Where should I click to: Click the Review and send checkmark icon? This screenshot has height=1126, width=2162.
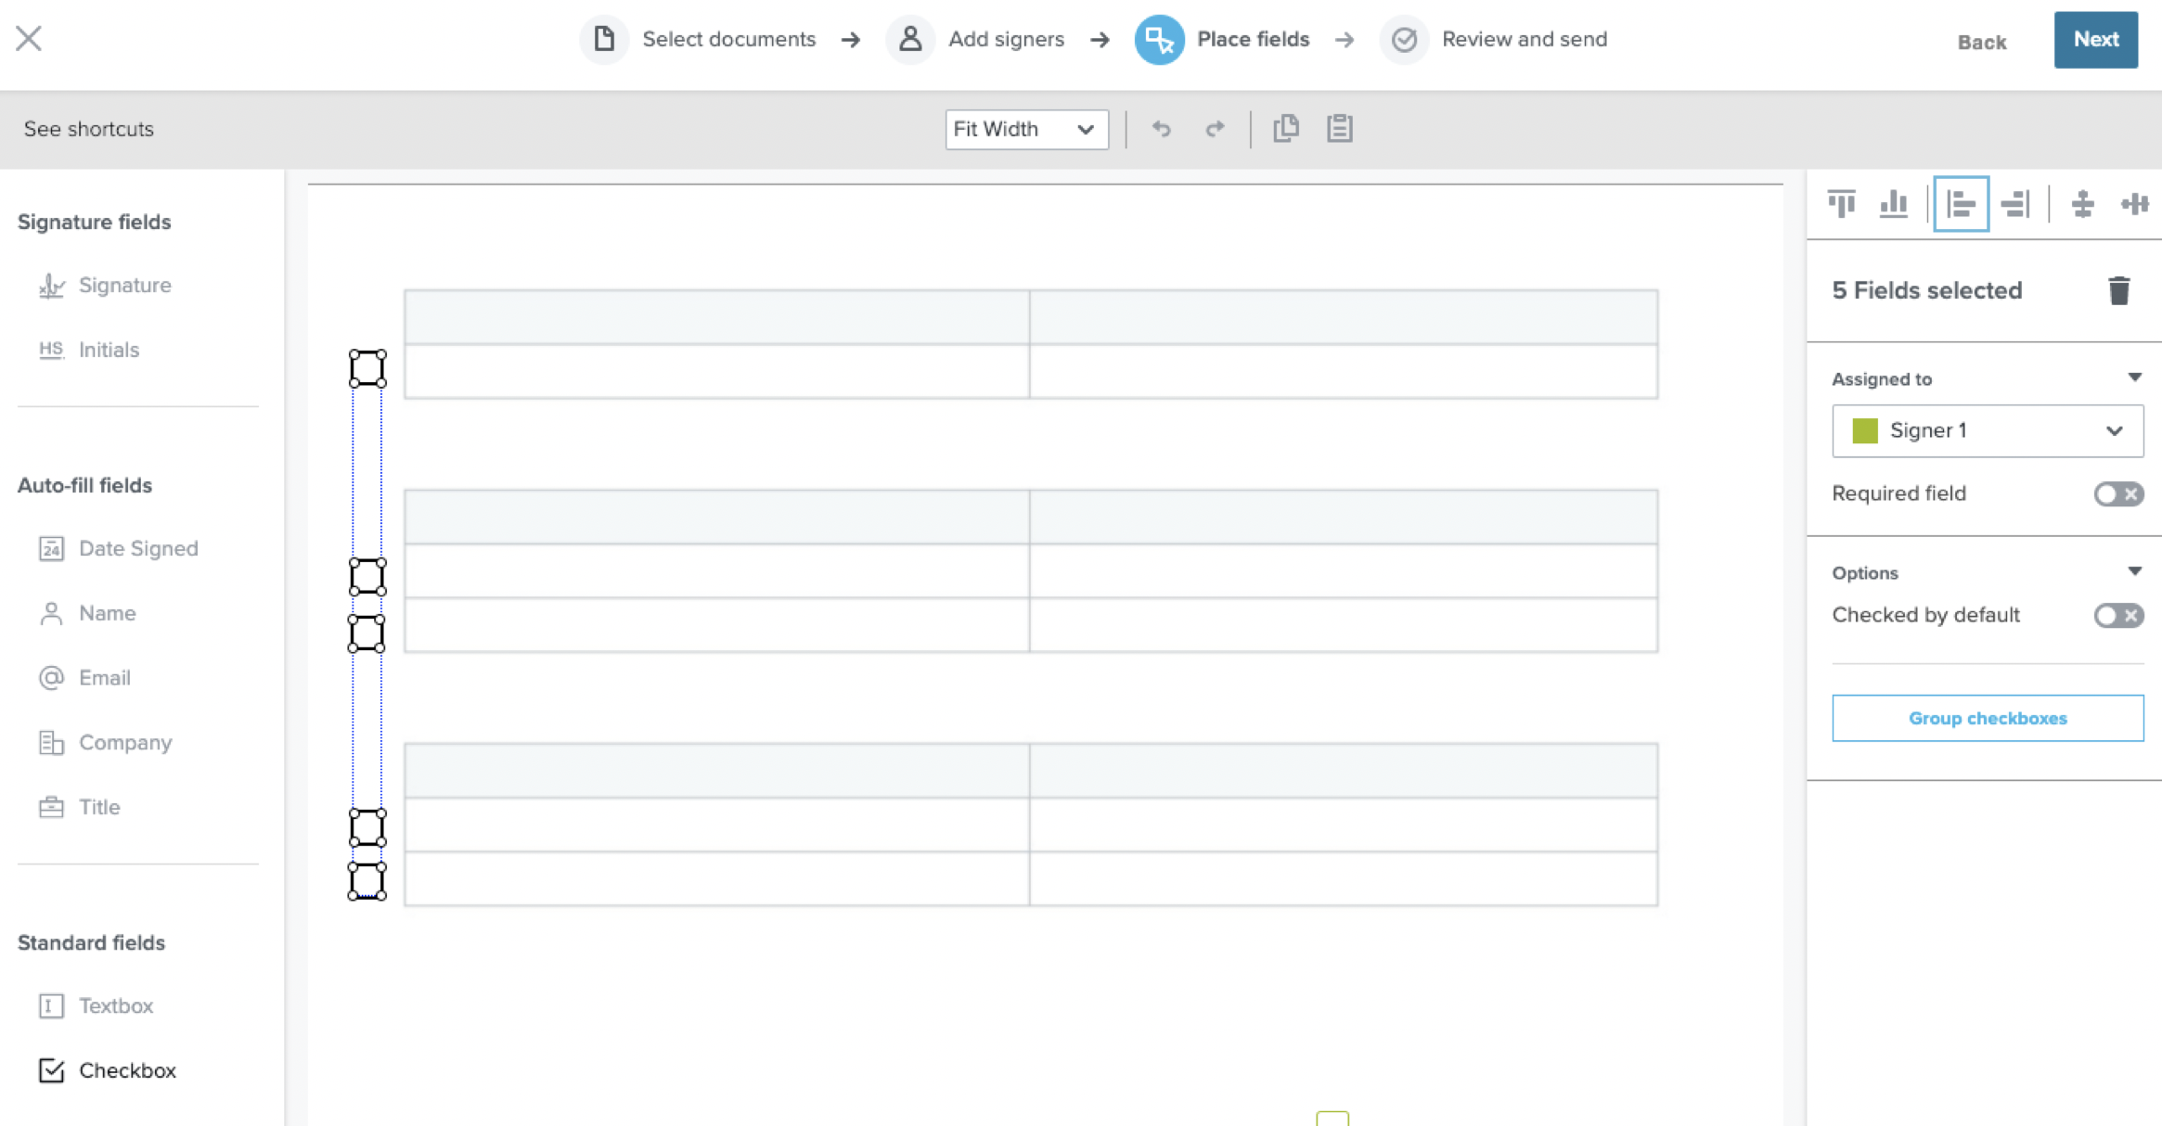[x=1404, y=39]
